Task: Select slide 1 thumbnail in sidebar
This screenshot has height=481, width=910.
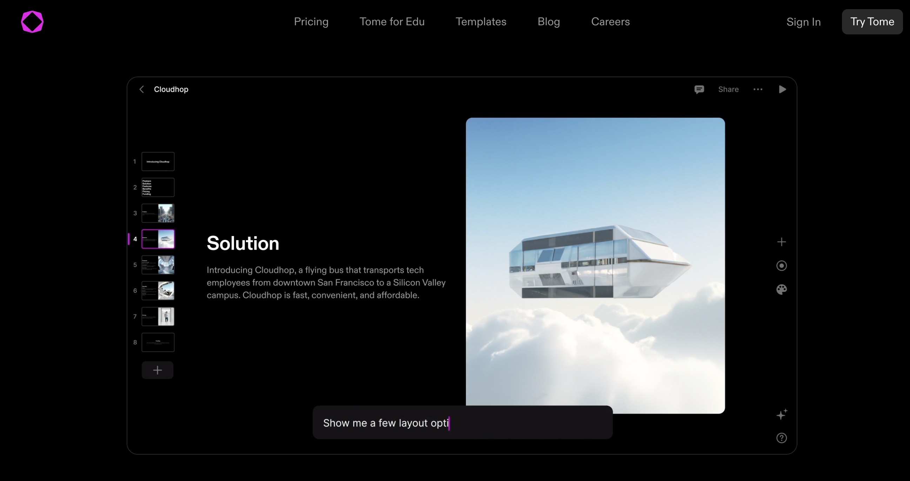Action: point(158,162)
